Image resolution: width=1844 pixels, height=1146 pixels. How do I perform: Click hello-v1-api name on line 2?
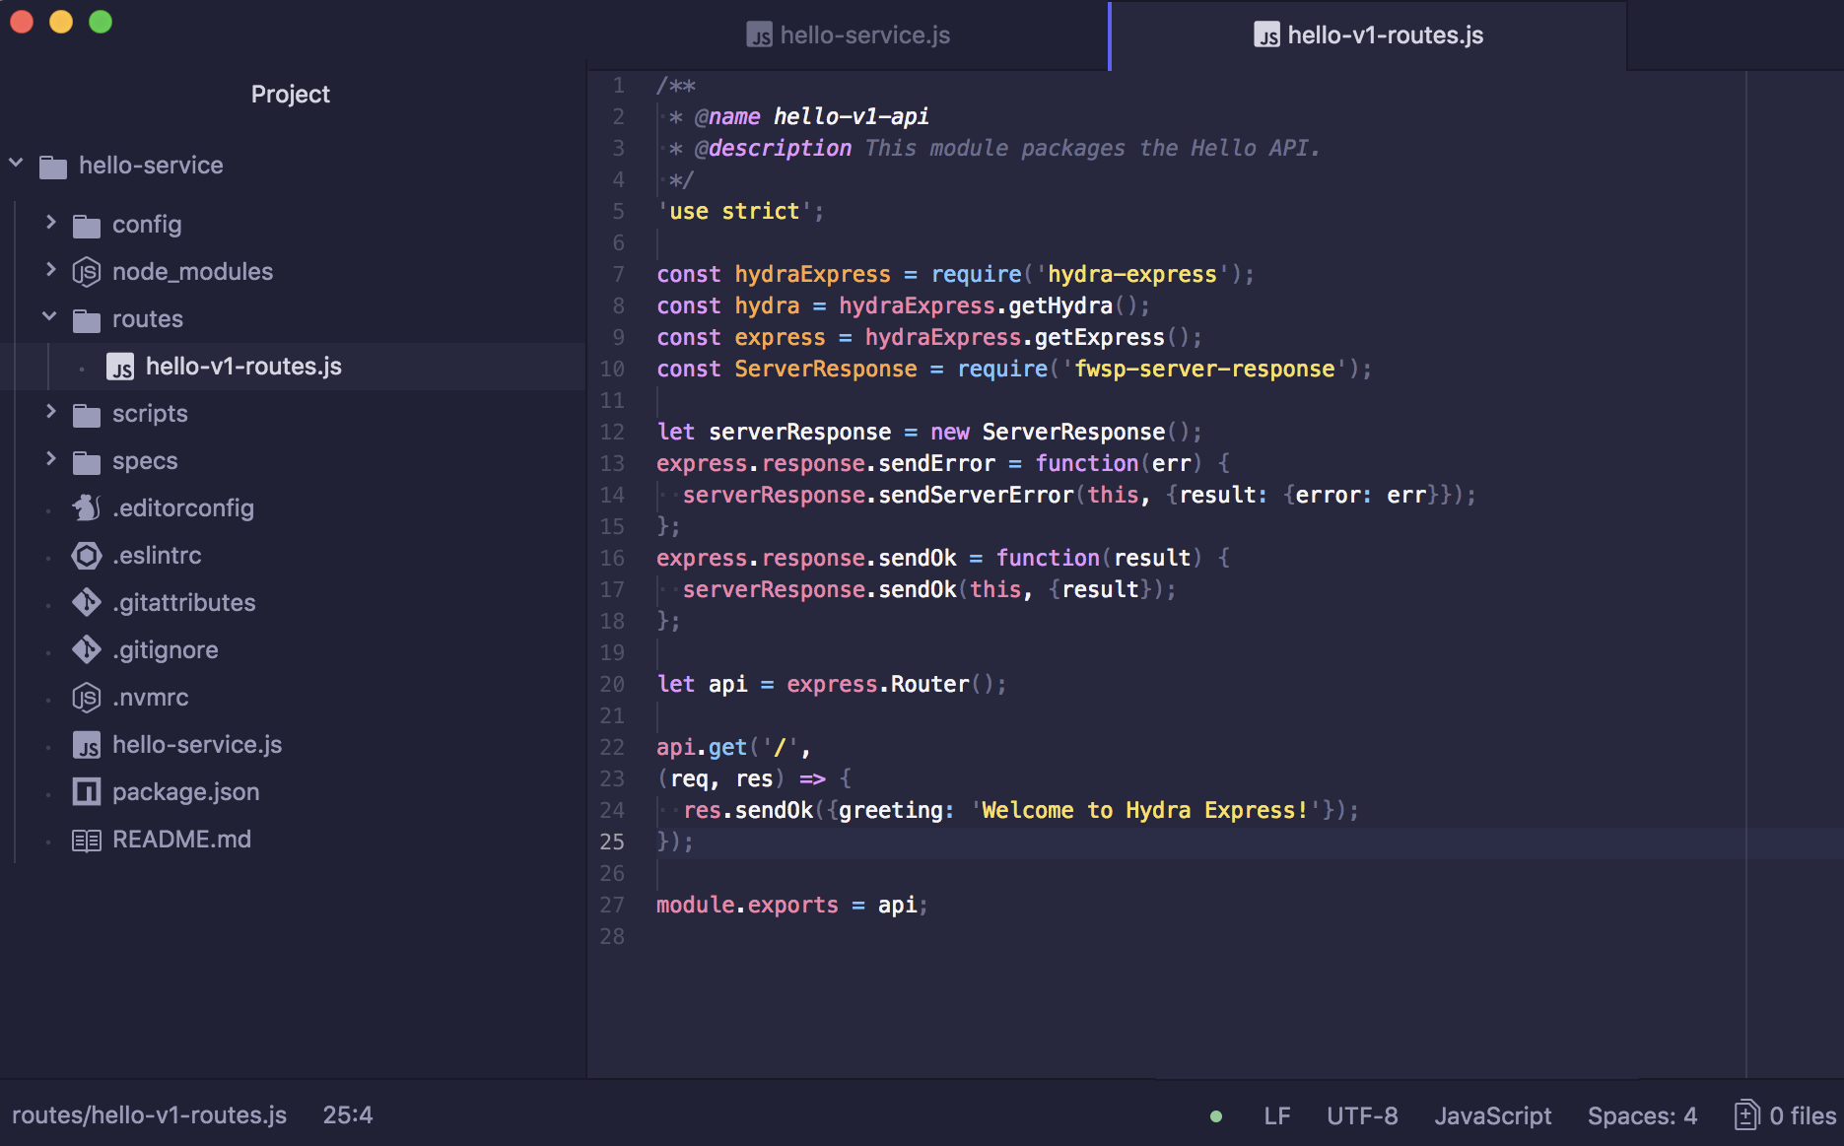(x=851, y=117)
